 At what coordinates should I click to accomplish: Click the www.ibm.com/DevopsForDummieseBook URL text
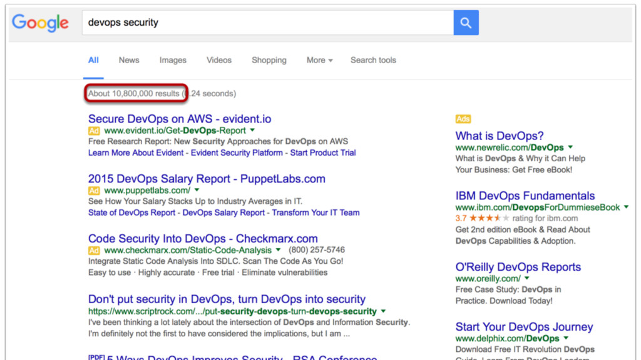tap(538, 207)
